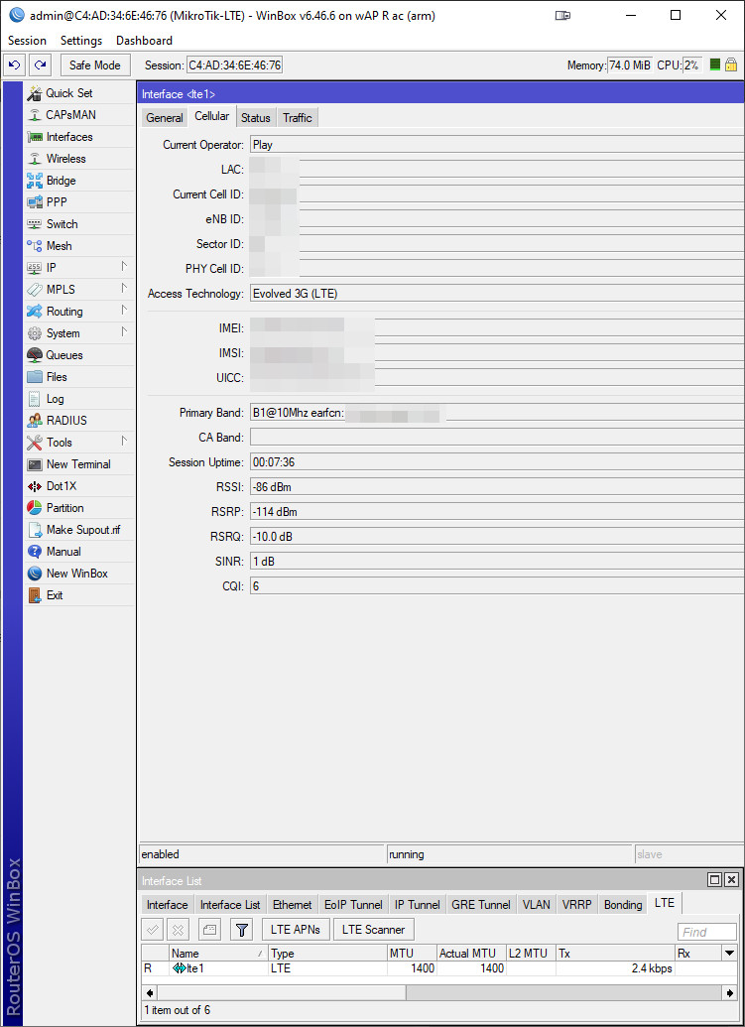Open the Dashboard menu
745x1027 pixels.
tap(144, 41)
